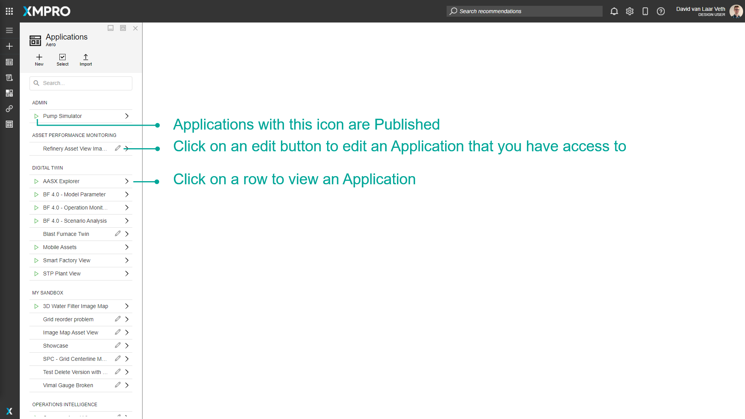Click the MY SANDBOX category label
The image size is (745, 419).
pos(48,293)
